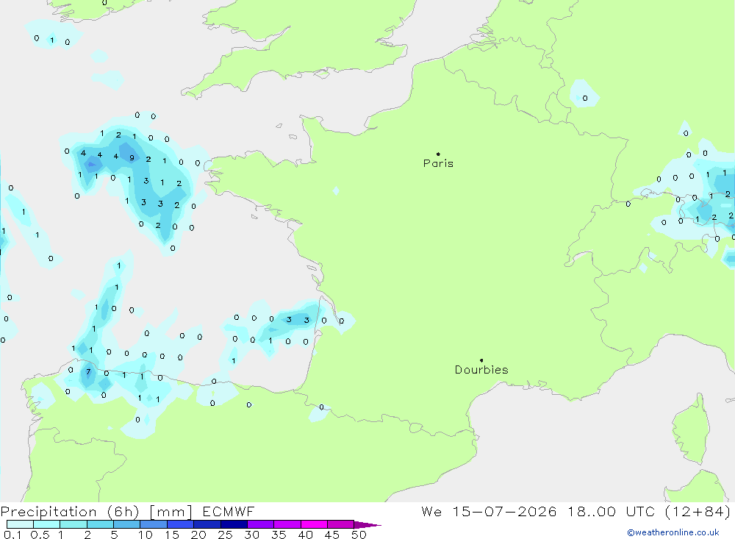
Task: Click the legend label 50
Action: point(359,535)
